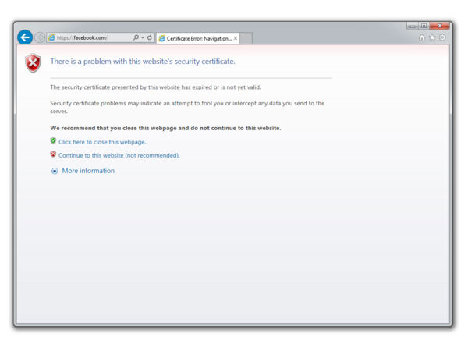Open the Tools gear icon
This screenshot has height=351, width=468.
[442, 37]
